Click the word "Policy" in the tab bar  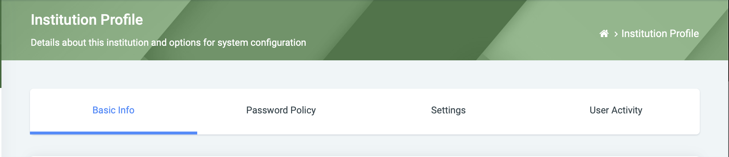click(x=303, y=110)
